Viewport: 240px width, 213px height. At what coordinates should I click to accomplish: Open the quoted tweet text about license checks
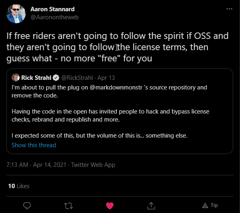(110, 116)
